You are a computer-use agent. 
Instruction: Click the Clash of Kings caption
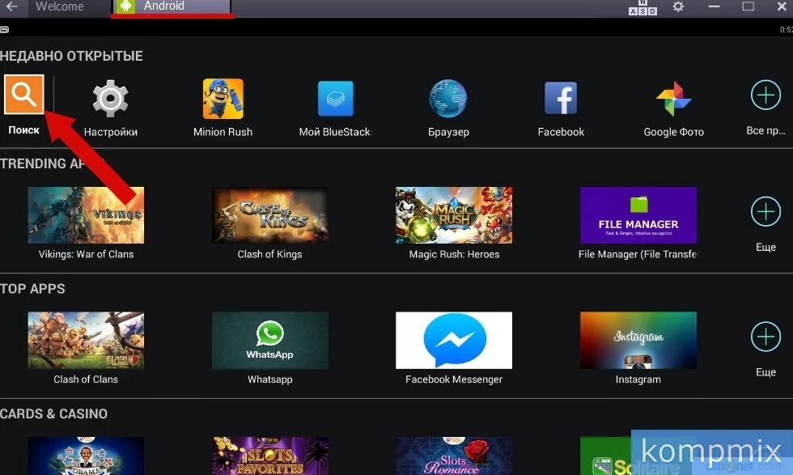[x=269, y=254]
